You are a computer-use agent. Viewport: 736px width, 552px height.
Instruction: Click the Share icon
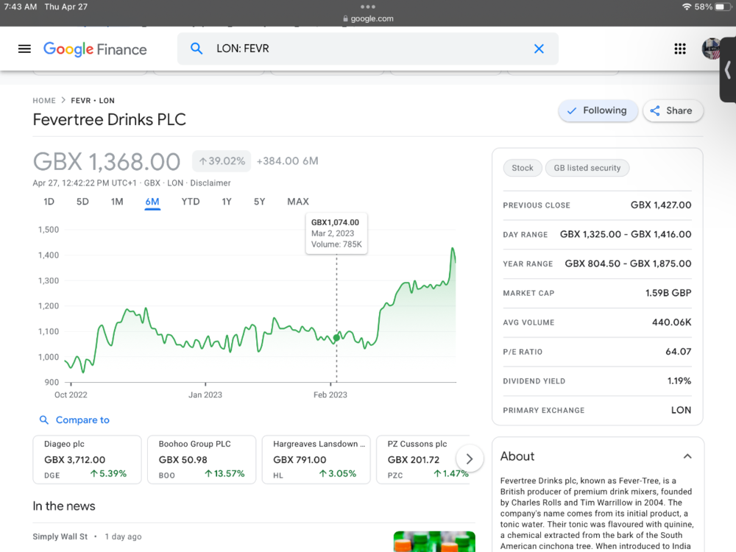click(x=655, y=111)
